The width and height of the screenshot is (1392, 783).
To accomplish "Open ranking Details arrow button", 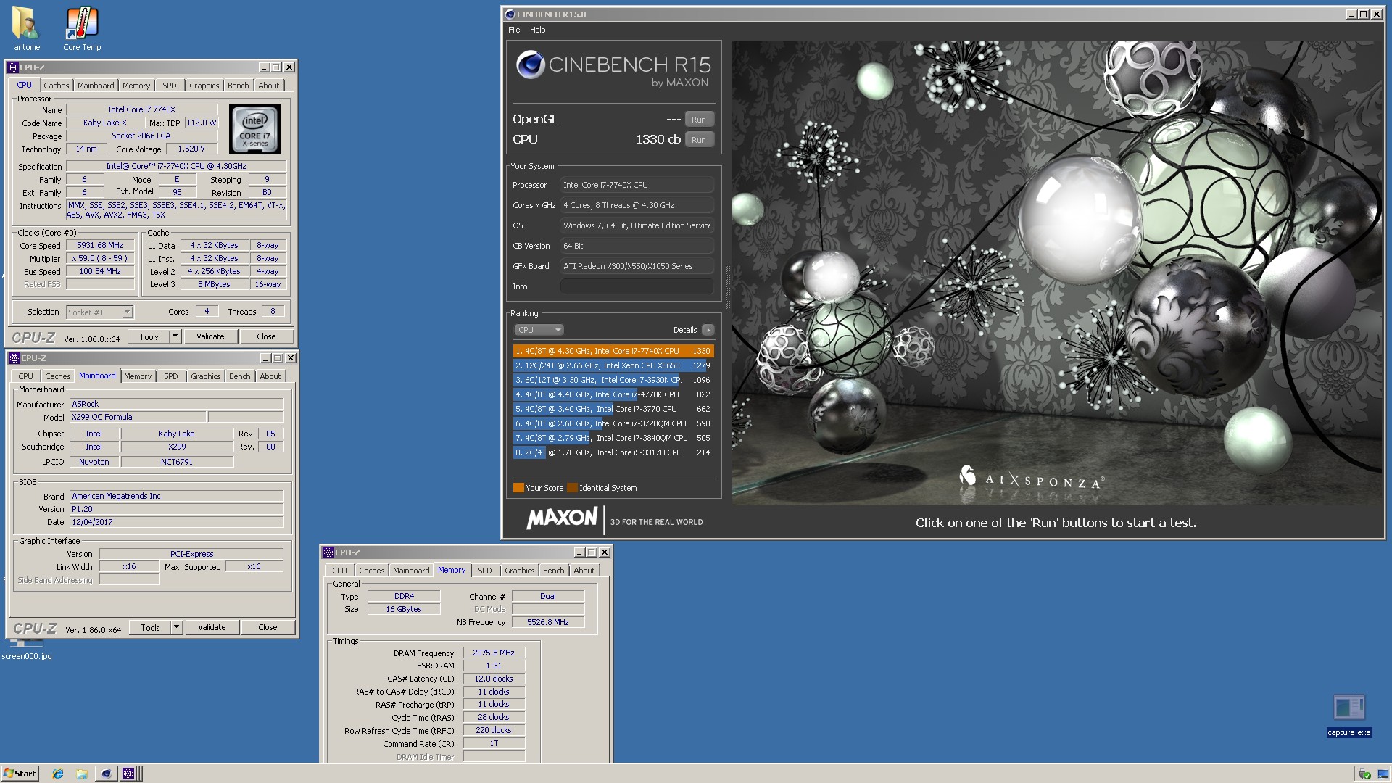I will pos(708,330).
